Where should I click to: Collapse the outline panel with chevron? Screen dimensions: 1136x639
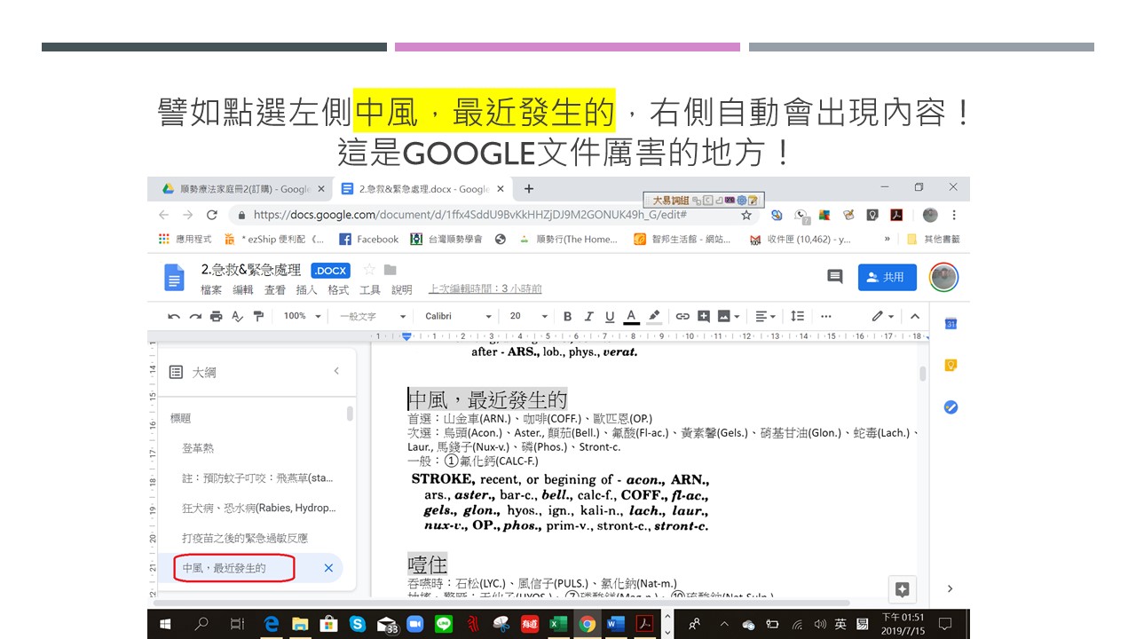pos(336,371)
